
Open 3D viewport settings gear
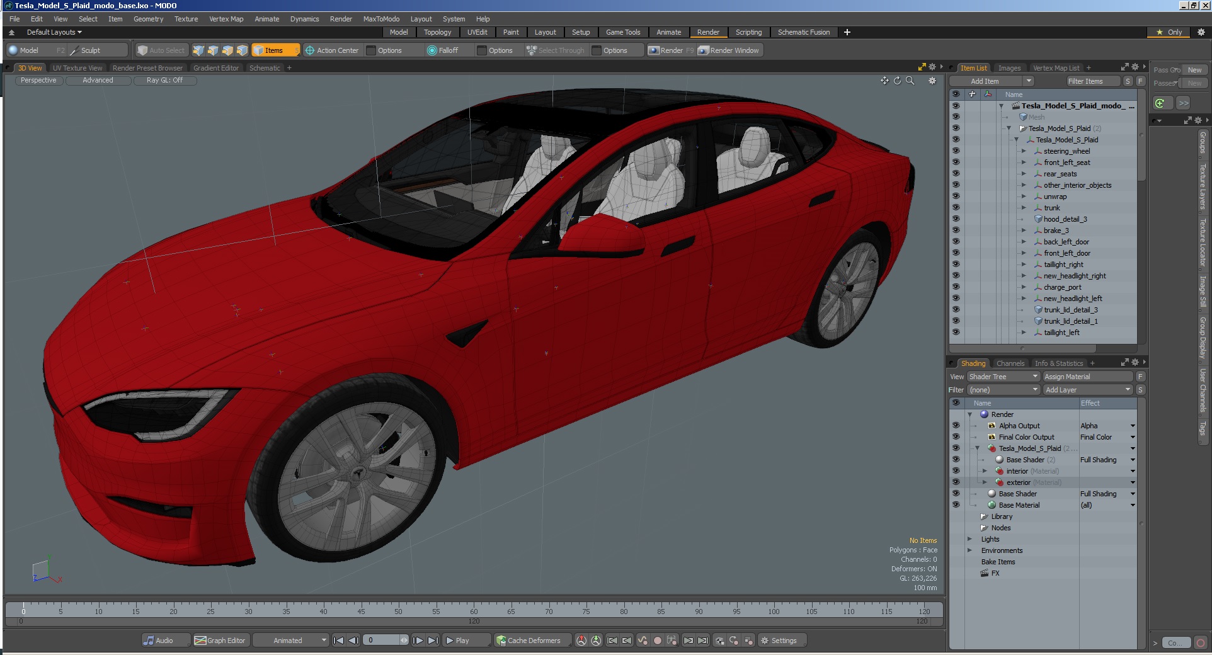click(x=932, y=81)
